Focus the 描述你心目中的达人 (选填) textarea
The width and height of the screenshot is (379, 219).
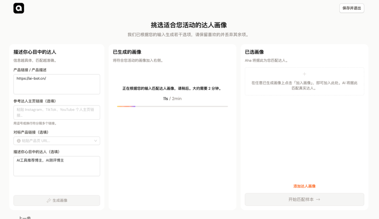click(x=56, y=166)
